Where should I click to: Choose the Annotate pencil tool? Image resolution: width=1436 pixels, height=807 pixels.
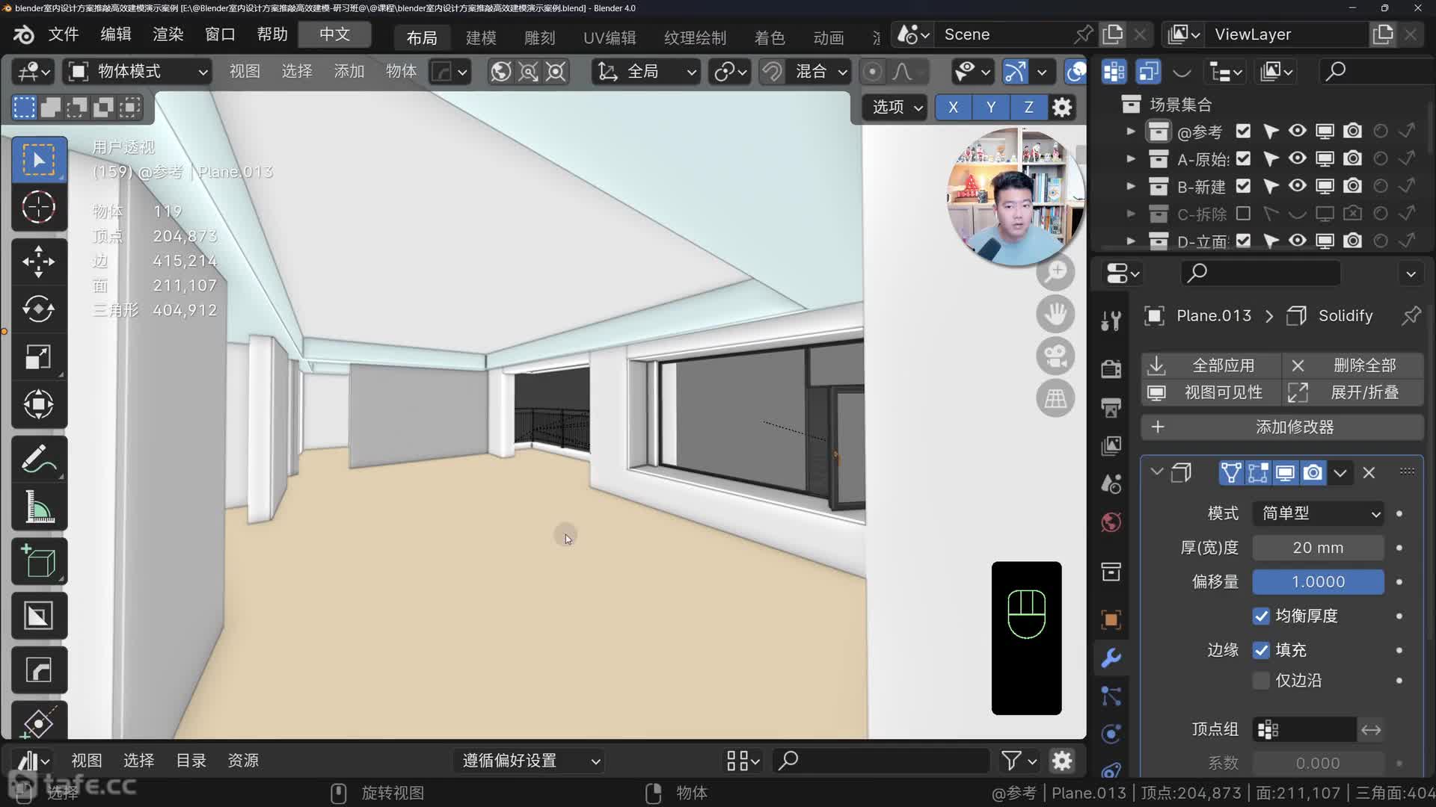pyautogui.click(x=38, y=459)
